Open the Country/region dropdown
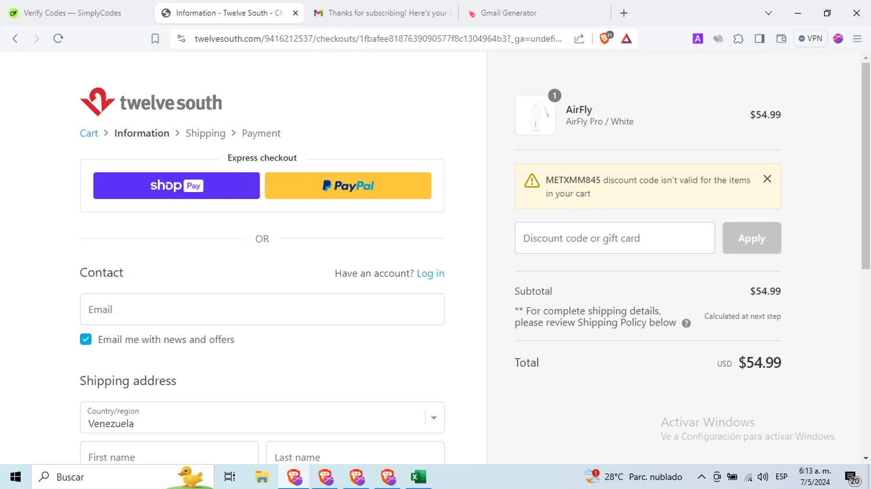Screen dimensions: 871x489 tap(262, 418)
